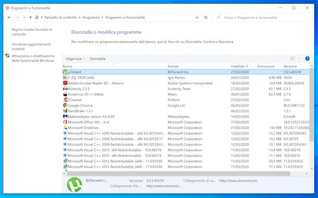Click the vertical scrollbar down arrow
Viewport: 318px width, 198px height.
tap(312, 169)
